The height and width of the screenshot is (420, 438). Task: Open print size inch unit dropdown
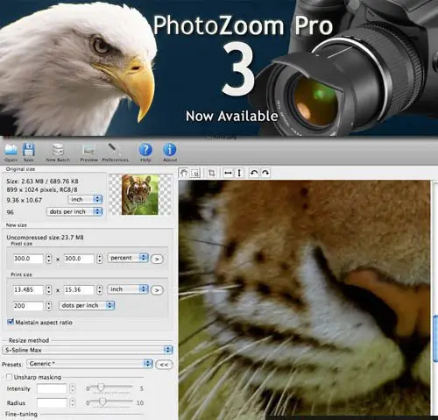pyautogui.click(x=128, y=289)
